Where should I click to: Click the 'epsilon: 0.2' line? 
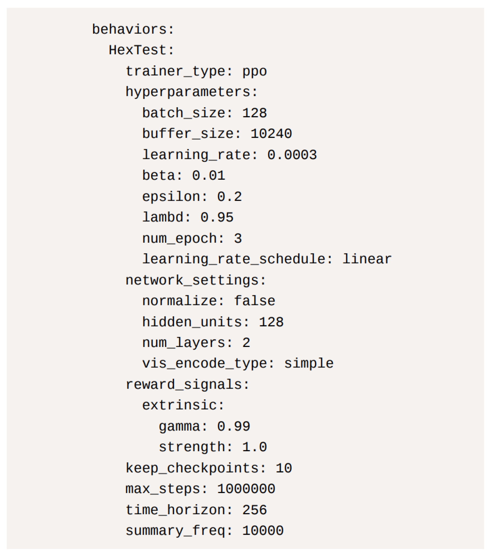[x=192, y=197]
